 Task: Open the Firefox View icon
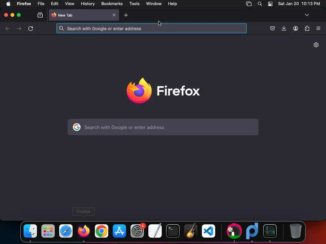coord(40,15)
